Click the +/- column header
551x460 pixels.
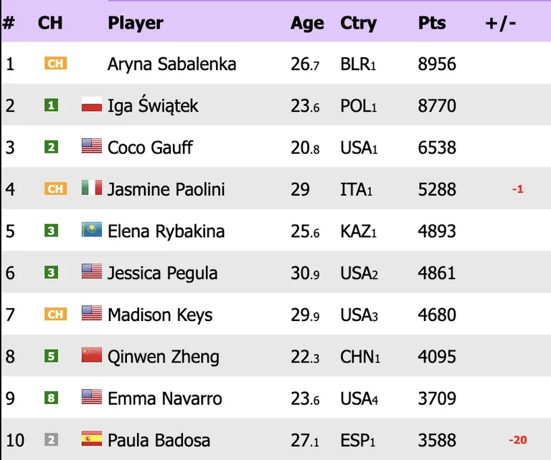tap(501, 24)
